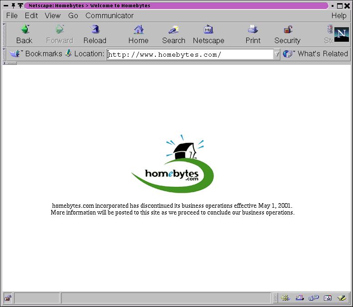Viewport: 353px width, 307px height.
Task: Collapse the location toolbar handle
Action: pyautogui.click(x=4, y=54)
